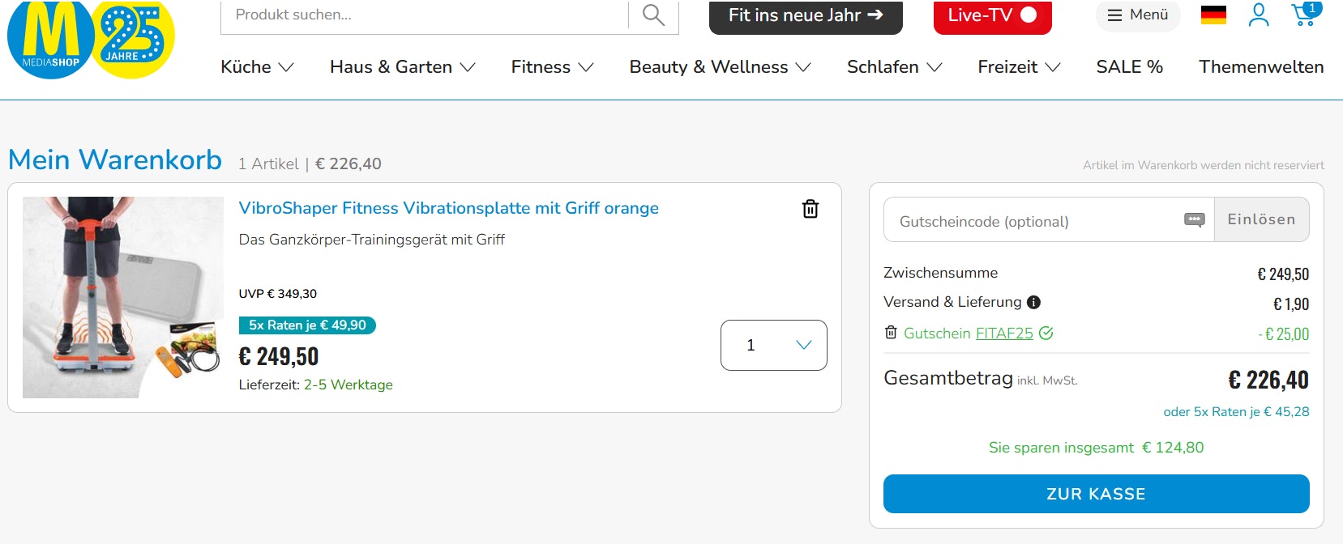Image resolution: width=1343 pixels, height=544 pixels.
Task: Expand the Fitness menu
Action: (x=552, y=67)
